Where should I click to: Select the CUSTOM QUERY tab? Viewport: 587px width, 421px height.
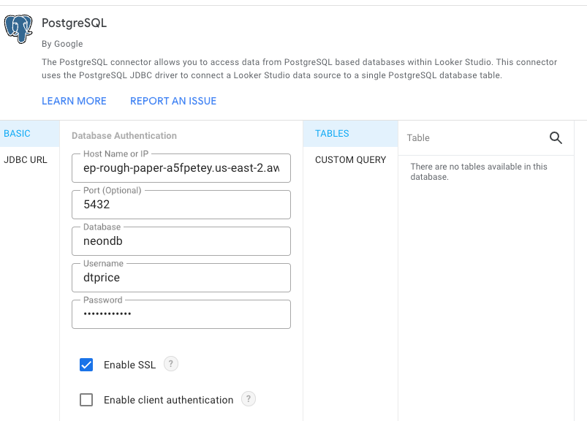pyautogui.click(x=350, y=160)
